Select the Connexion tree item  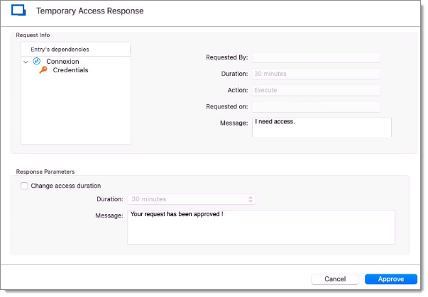tap(62, 61)
